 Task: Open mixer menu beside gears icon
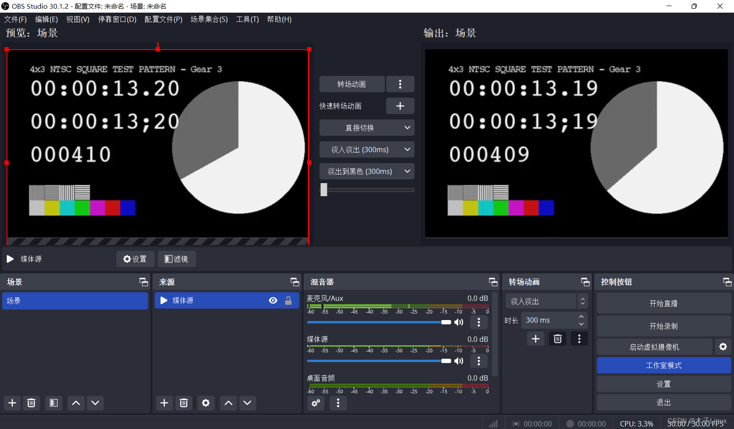[x=338, y=403]
